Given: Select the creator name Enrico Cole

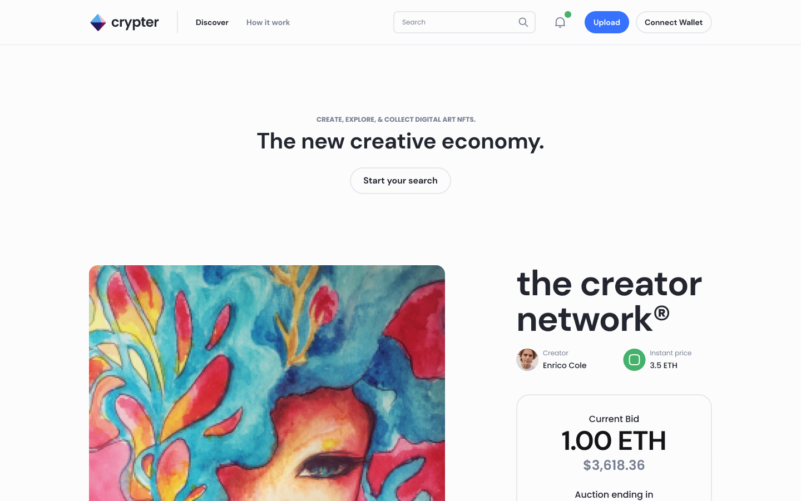Looking at the screenshot, I should coord(565,365).
